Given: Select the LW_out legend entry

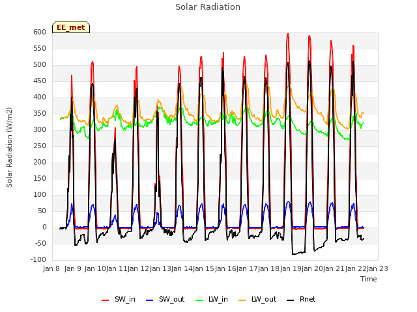Looking at the screenshot, I should pos(257,300).
